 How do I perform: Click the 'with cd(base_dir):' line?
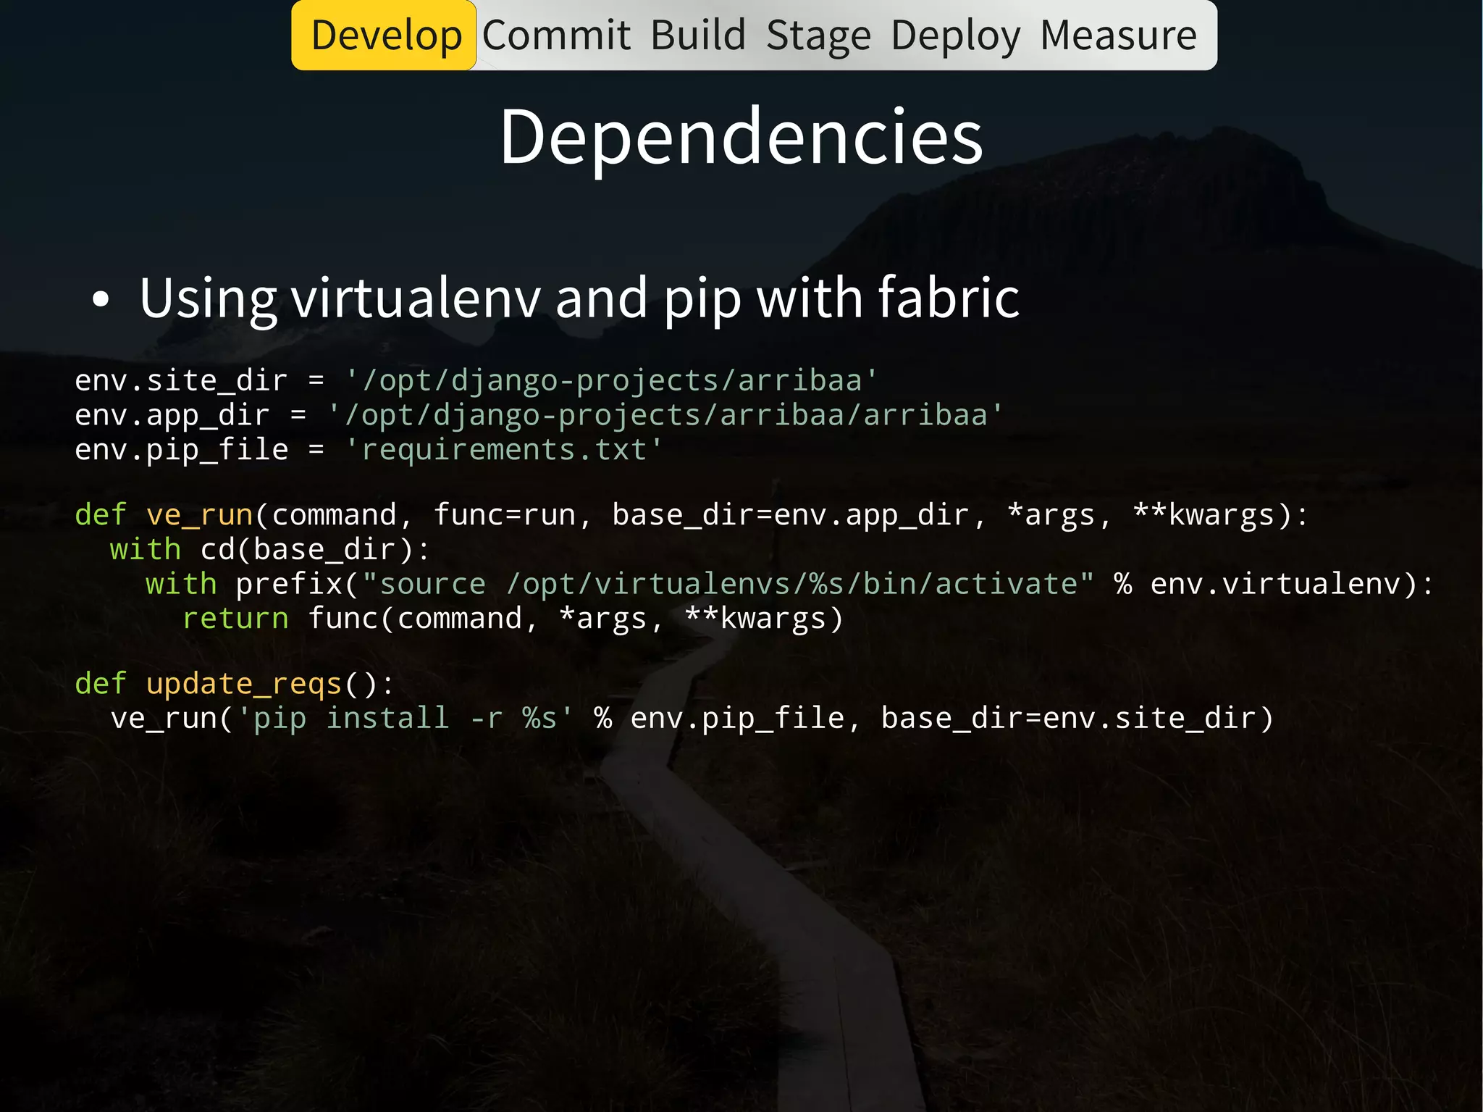tap(270, 550)
